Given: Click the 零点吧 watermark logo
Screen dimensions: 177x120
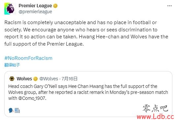Looking at the screenshot, I should tap(156, 108).
